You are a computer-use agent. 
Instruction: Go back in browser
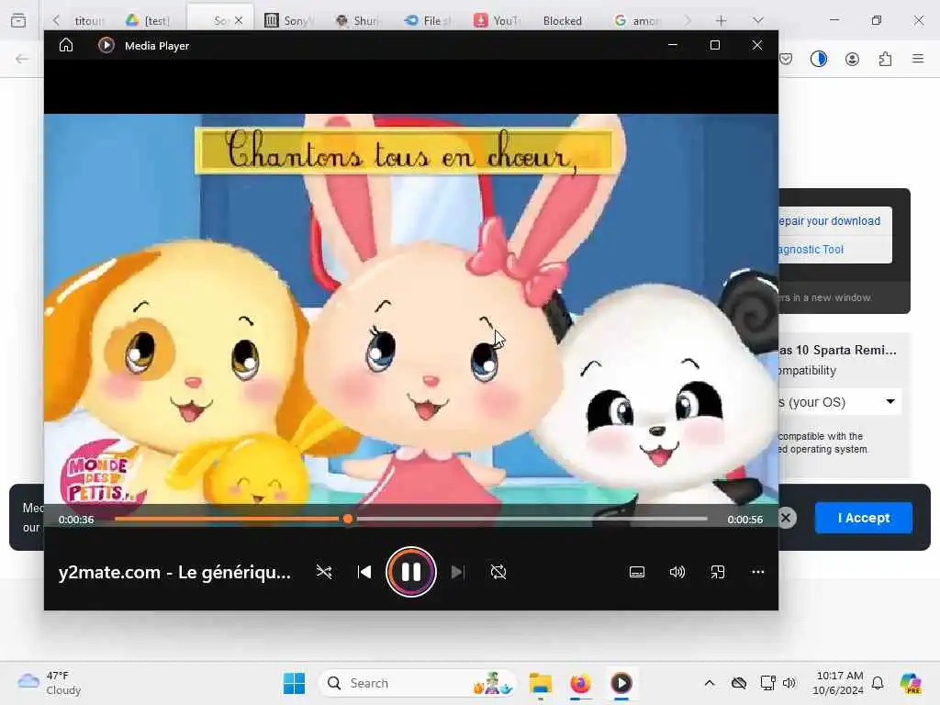point(22,59)
